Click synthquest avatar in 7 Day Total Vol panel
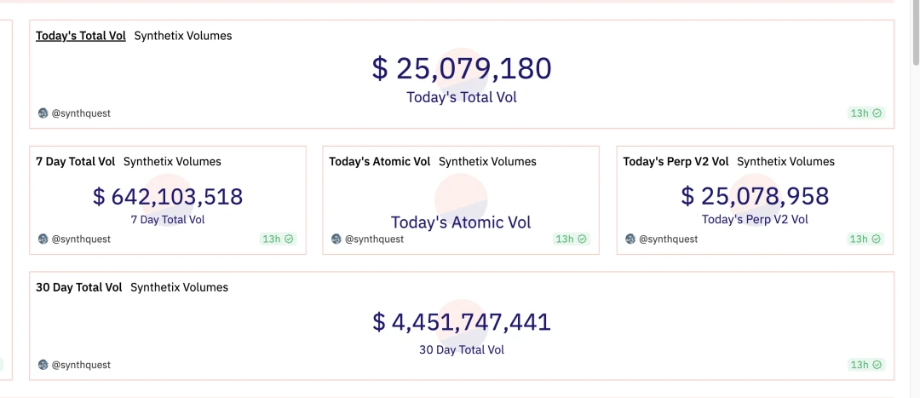 click(43, 239)
